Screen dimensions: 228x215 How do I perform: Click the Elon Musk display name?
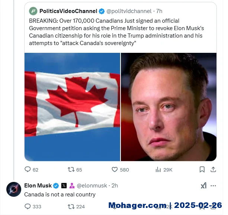38,186
